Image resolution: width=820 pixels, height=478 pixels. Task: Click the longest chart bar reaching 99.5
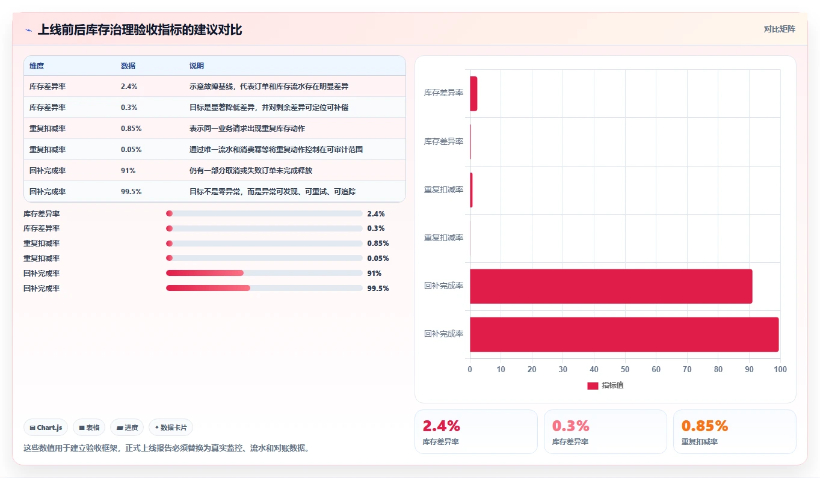tap(624, 334)
